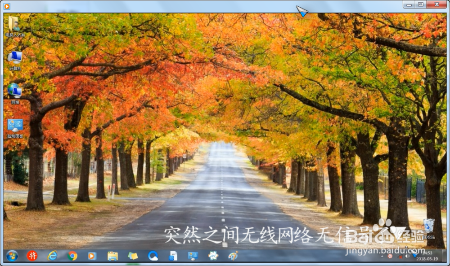Open the 回收站 Recycle Bin desktop icon

click(429, 228)
